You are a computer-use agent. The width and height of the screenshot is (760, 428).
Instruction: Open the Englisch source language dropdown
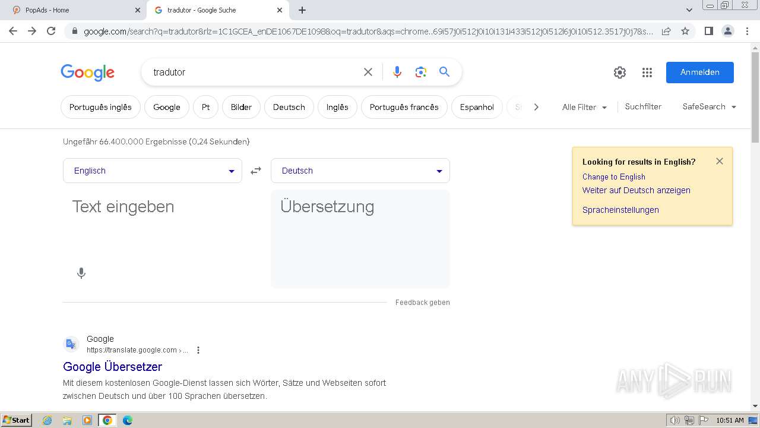(x=153, y=171)
